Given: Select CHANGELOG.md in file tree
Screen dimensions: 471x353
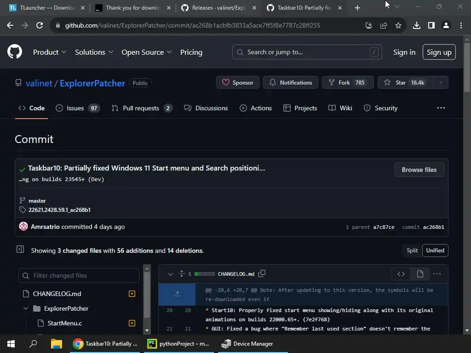Looking at the screenshot, I should [57, 294].
